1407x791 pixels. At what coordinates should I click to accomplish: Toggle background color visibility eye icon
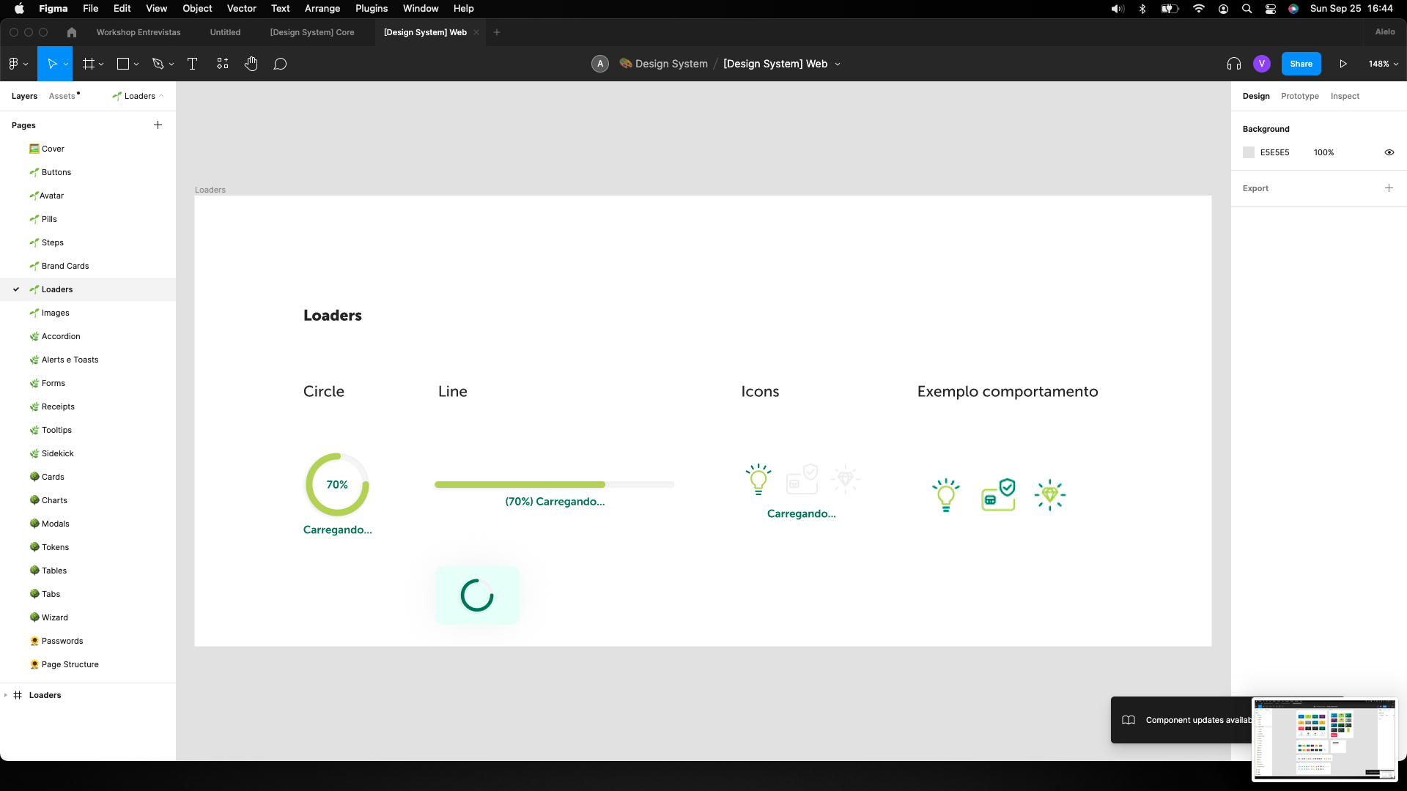pyautogui.click(x=1389, y=152)
